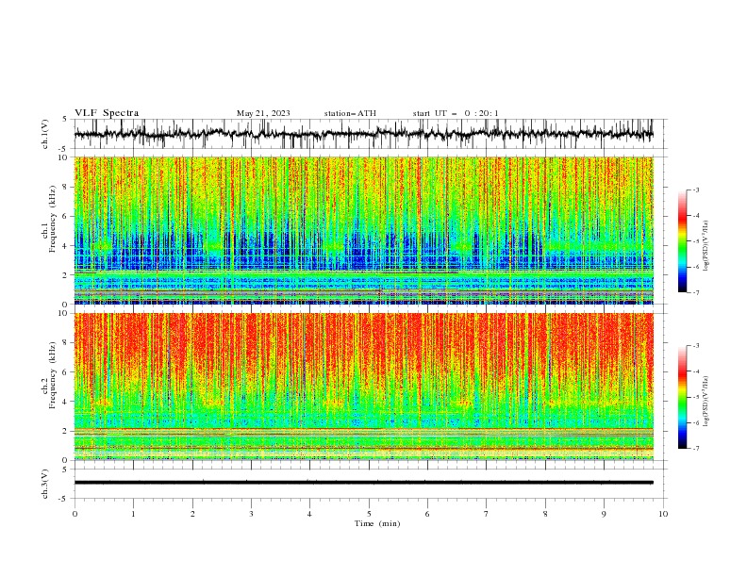The width and height of the screenshot is (747, 577).
Task: Click the upper color bar for ch.1
Action: 682,241
